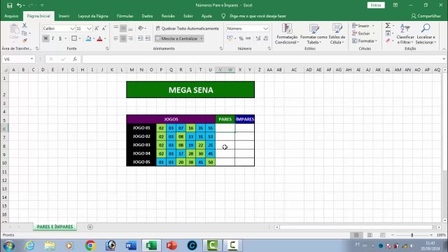Click Mesclar e Centralizar
The width and height of the screenshot is (448, 252).
176,38
